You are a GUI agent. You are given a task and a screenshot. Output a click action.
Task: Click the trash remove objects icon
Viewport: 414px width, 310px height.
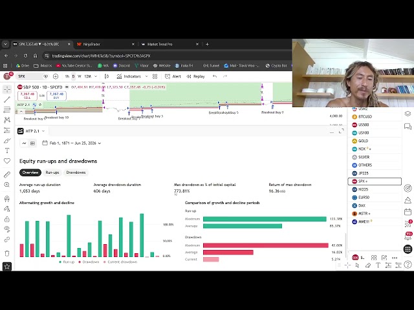tap(7, 253)
